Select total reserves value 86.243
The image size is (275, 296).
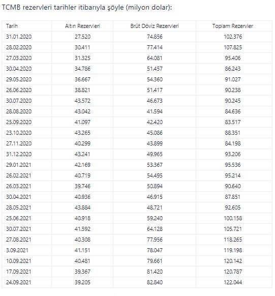click(x=233, y=69)
